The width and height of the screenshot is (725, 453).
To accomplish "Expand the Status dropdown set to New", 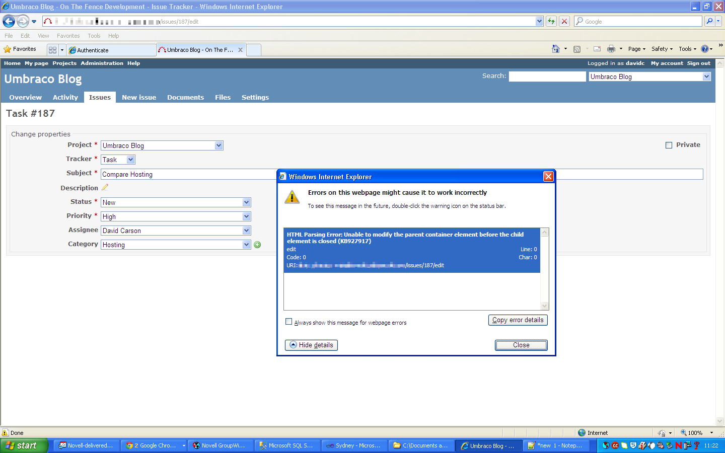I will tap(246, 202).
